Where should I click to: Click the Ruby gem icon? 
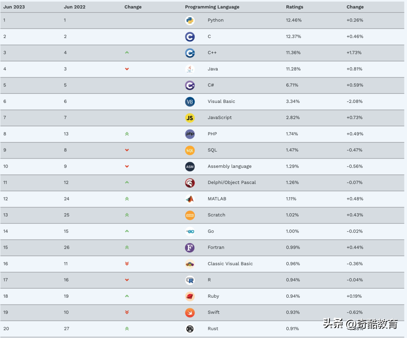point(190,296)
